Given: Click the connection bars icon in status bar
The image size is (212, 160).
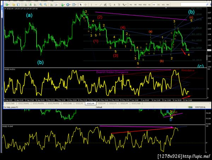Looking at the screenshot, I should [x=190, y=107].
